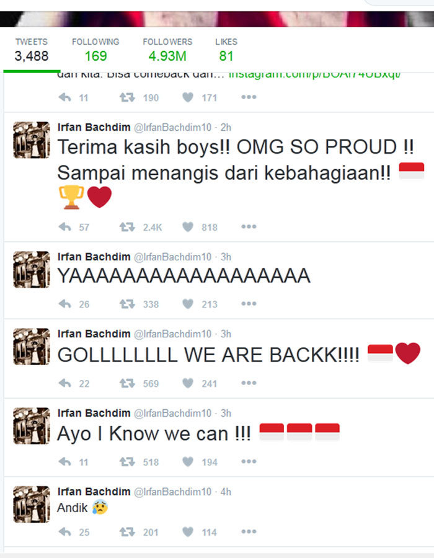
Task: Retweet the "Terima kasih boys" tweet
Action: pyautogui.click(x=127, y=227)
